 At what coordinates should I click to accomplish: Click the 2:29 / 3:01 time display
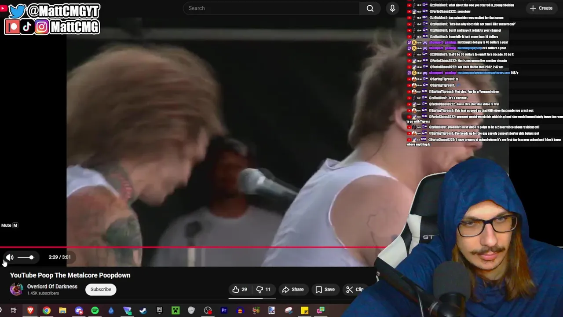point(59,257)
